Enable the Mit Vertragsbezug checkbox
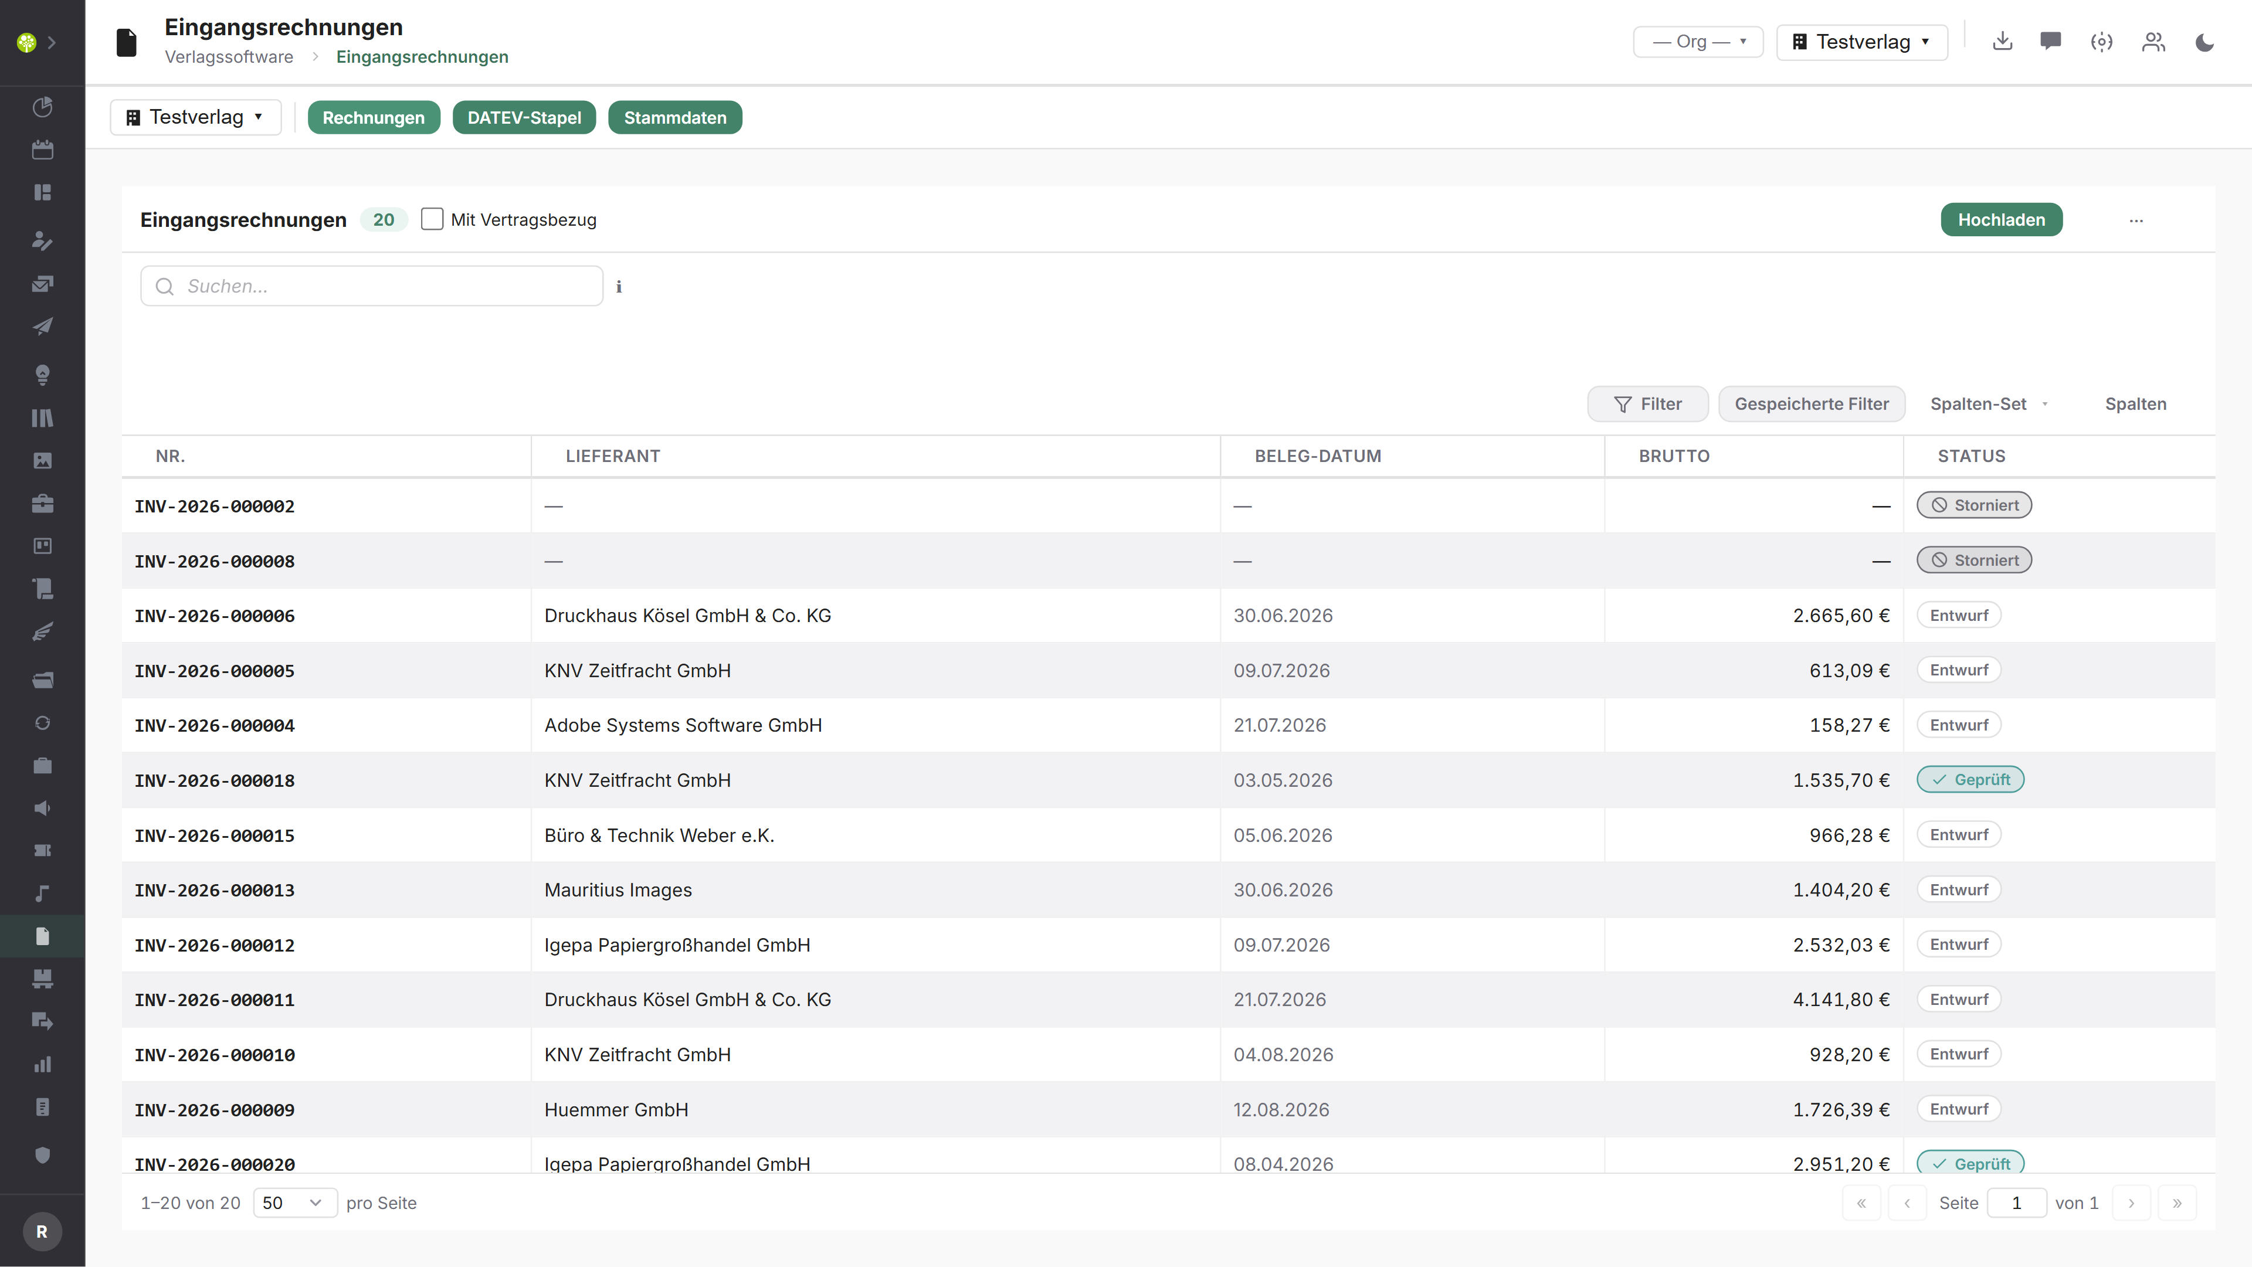The image size is (2252, 1267). (x=432, y=219)
